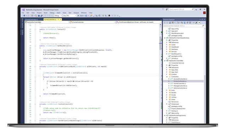Toggle a bookmark using the bookmark icon
Viewport: 225px width, 133px height.
(x=109, y=16)
